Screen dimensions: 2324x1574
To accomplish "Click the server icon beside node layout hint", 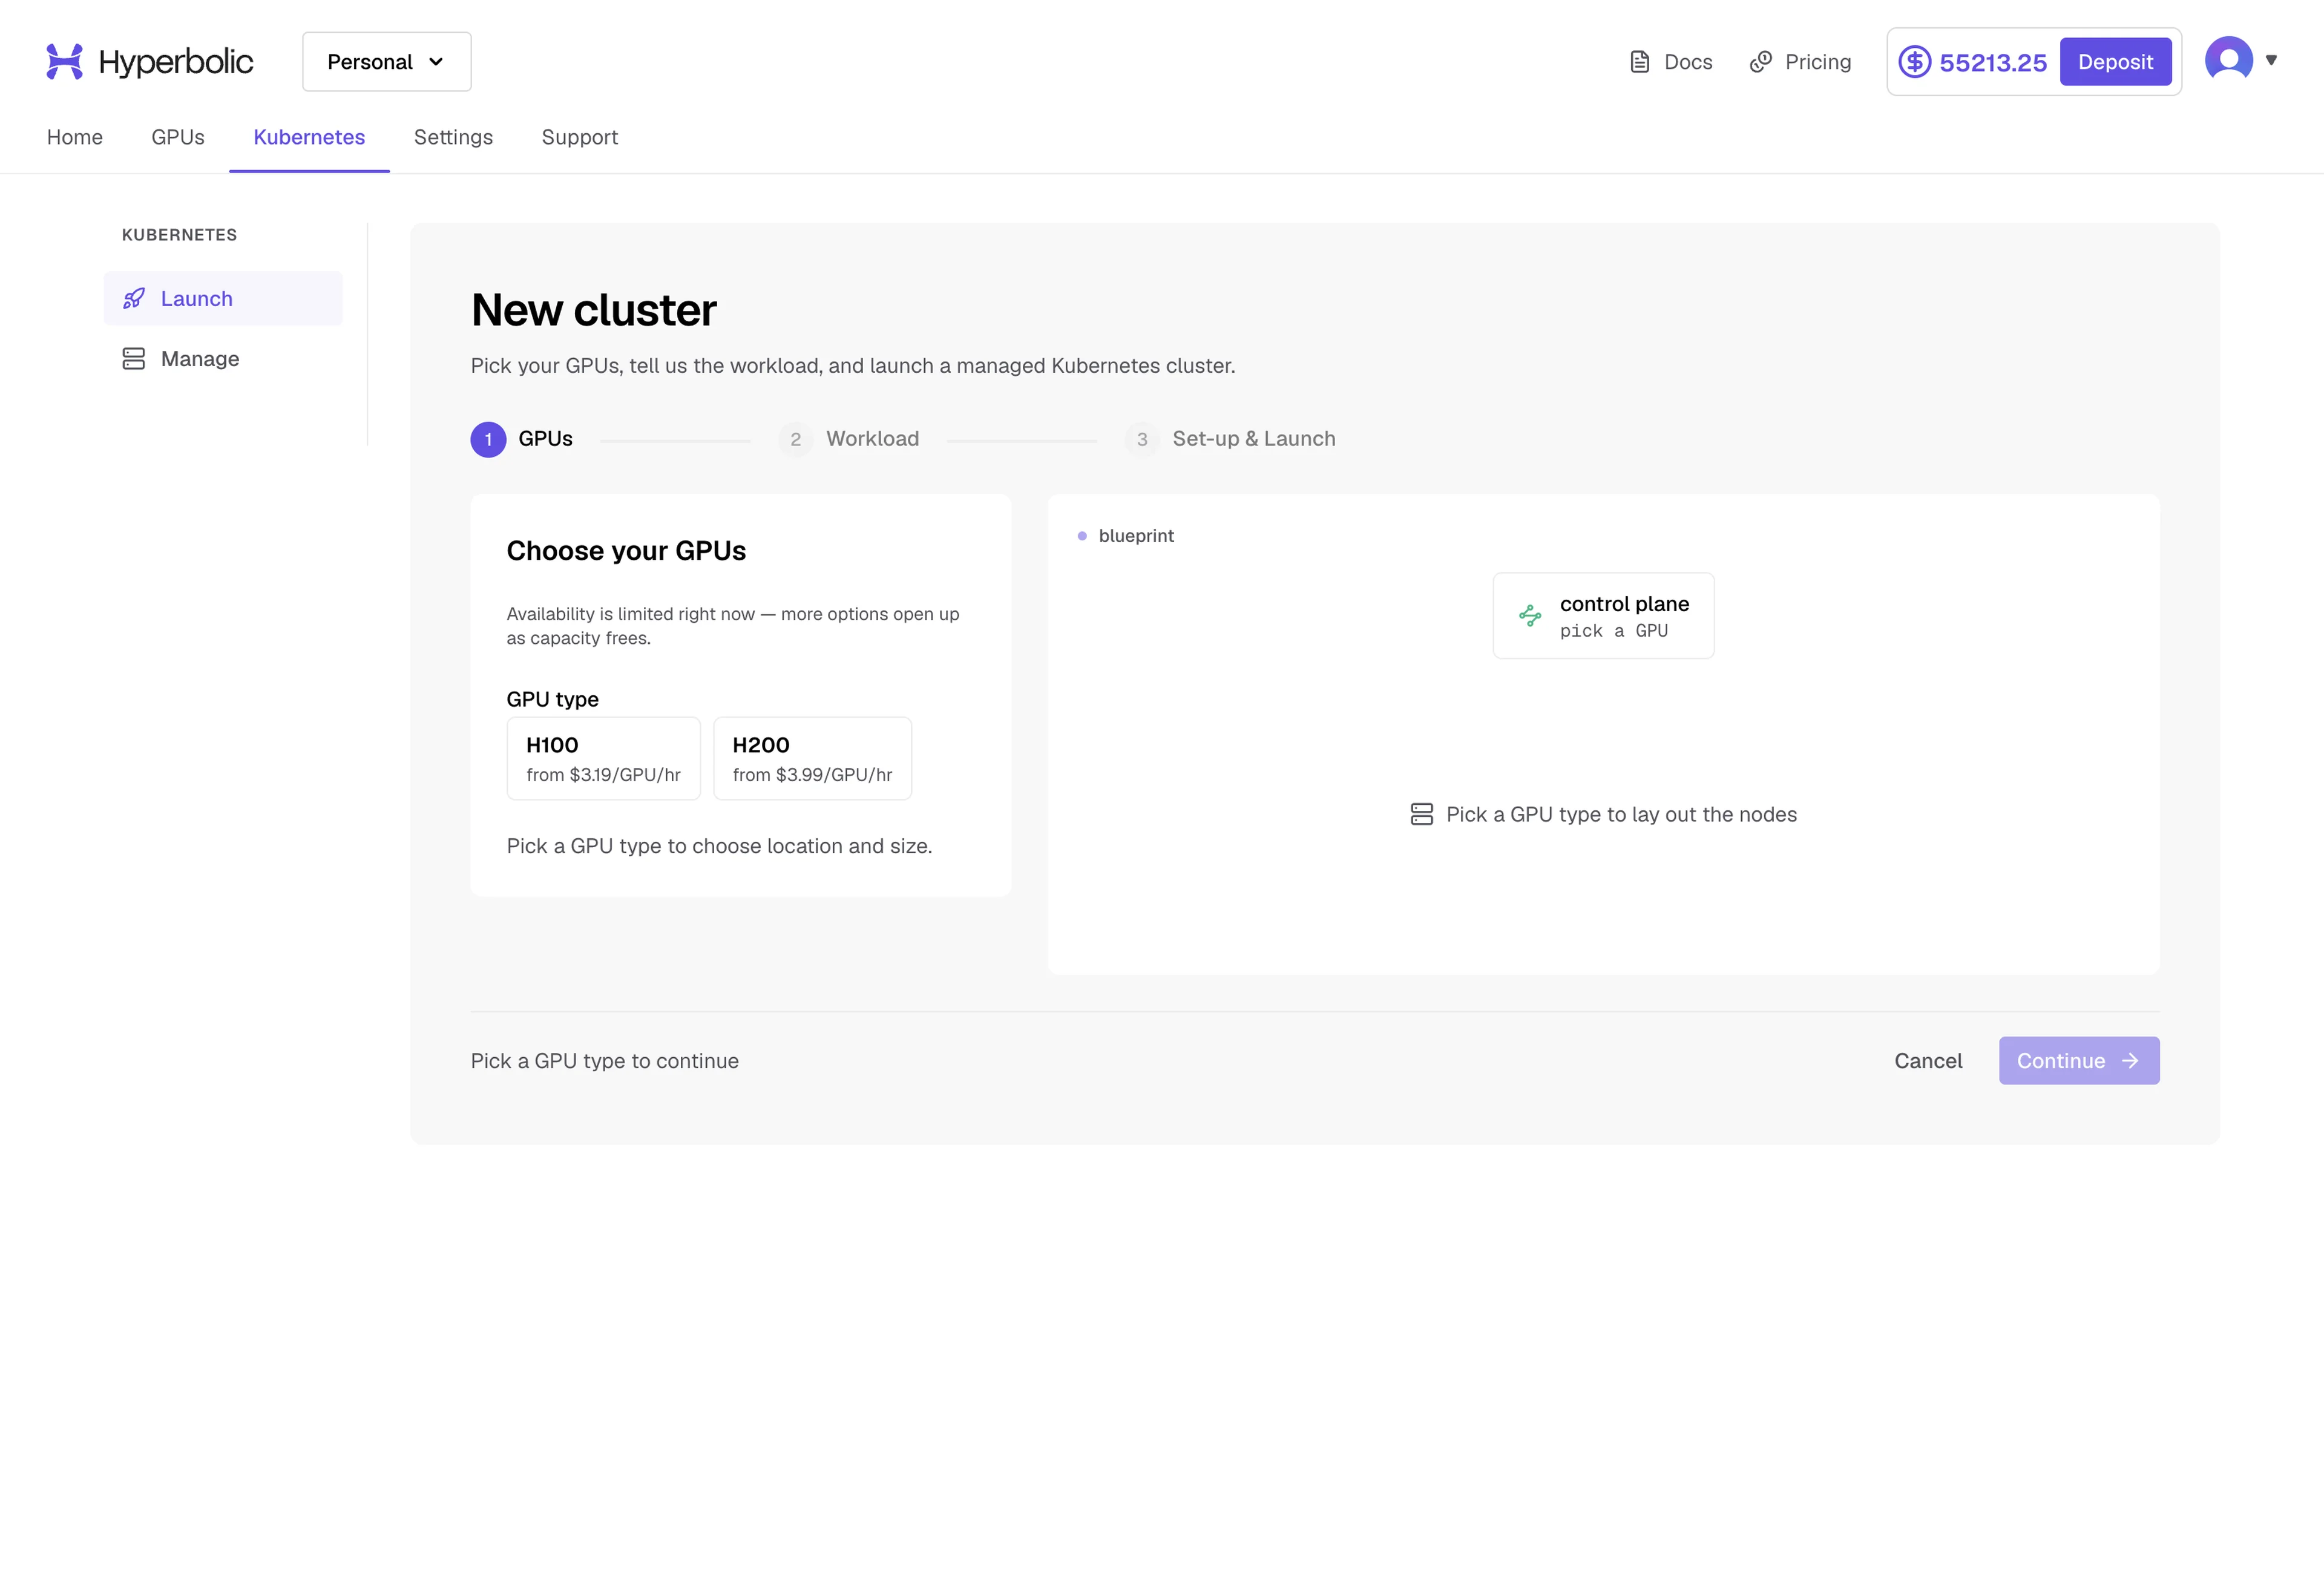I will pos(1421,814).
